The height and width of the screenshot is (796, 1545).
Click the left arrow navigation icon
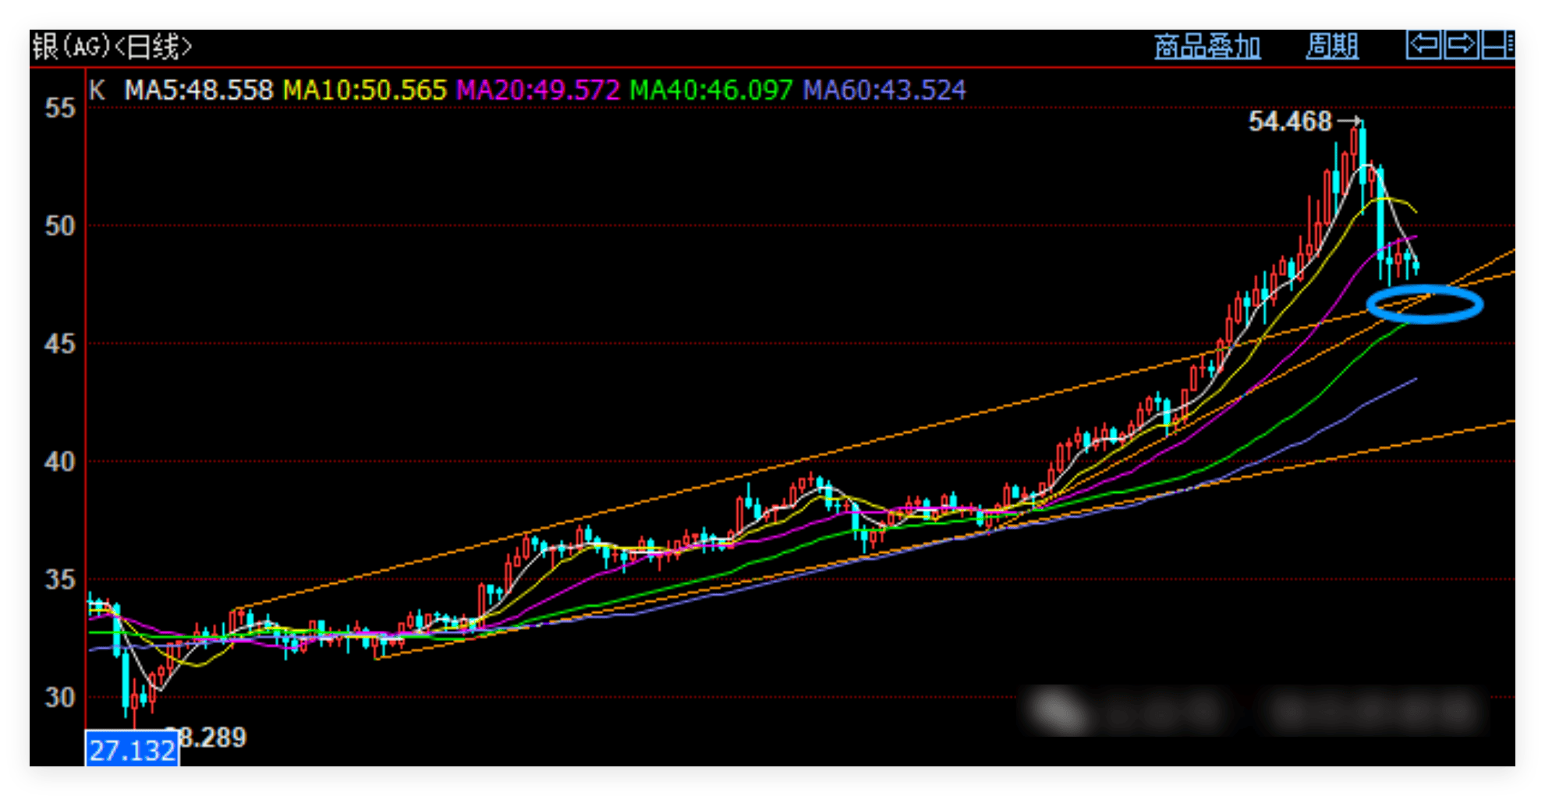1423,44
